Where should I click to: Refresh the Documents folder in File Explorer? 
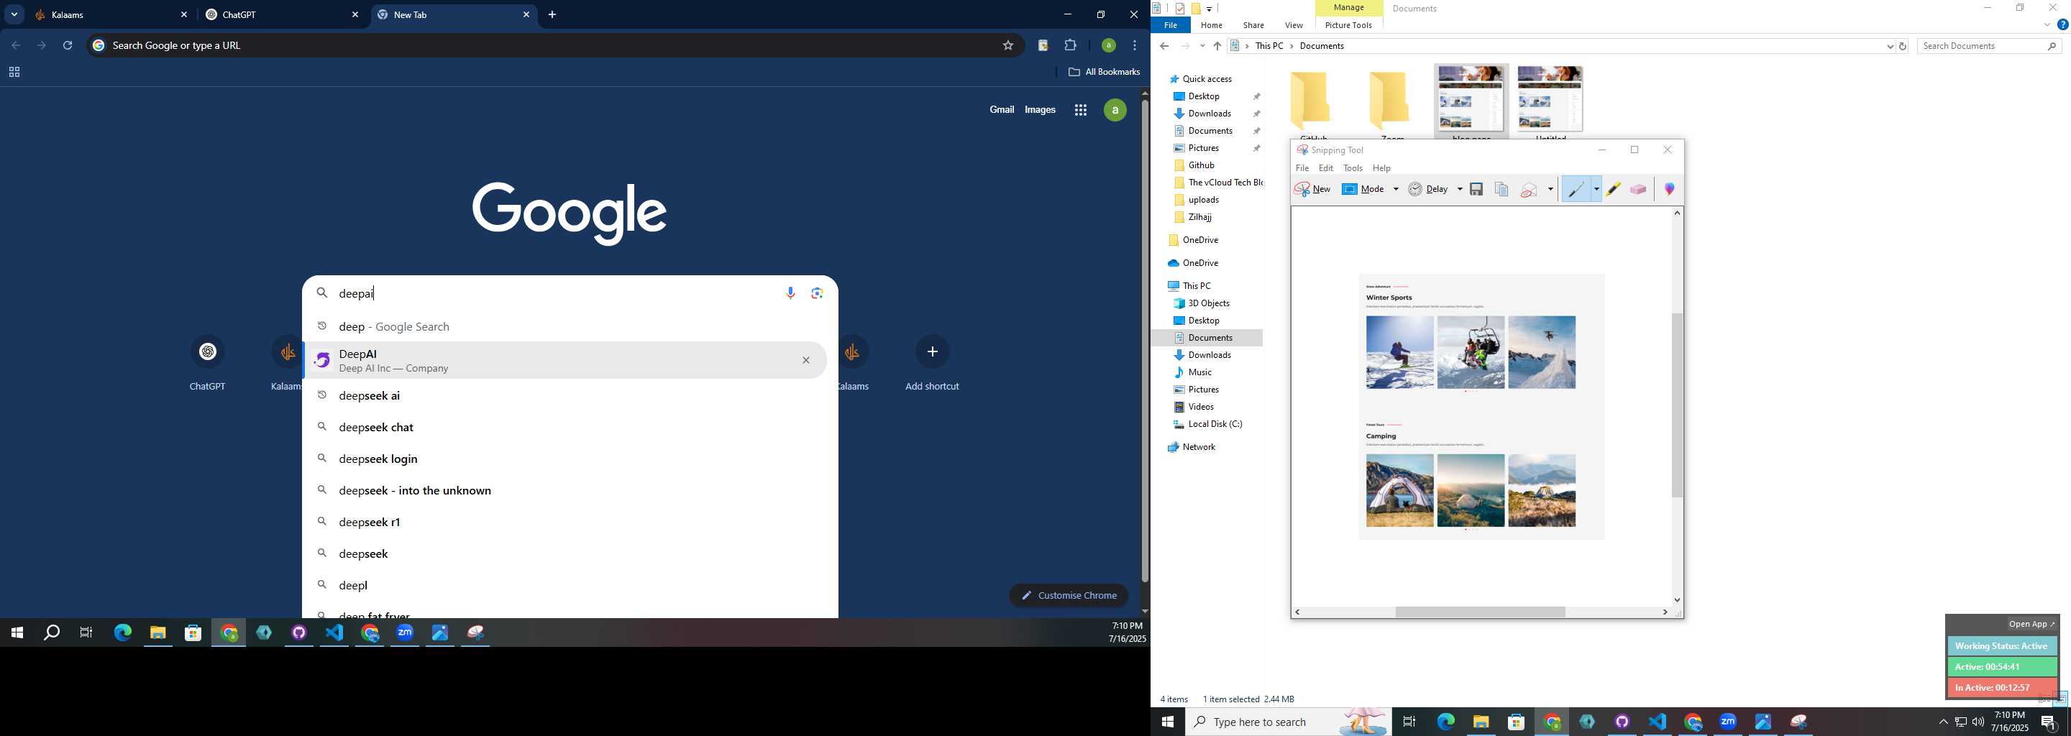(1903, 47)
